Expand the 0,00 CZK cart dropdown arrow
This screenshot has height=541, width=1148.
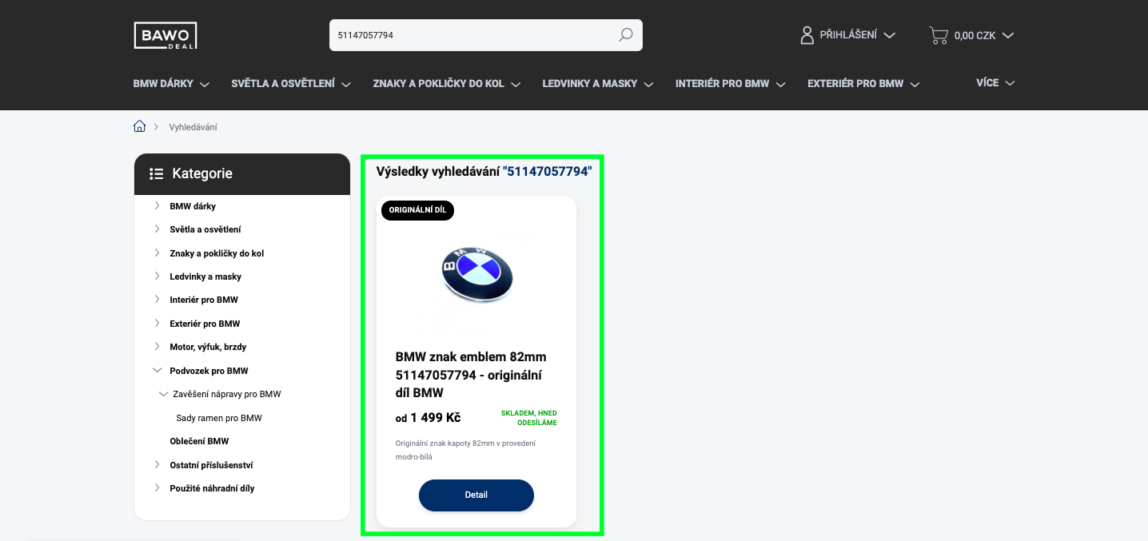pos(1007,35)
